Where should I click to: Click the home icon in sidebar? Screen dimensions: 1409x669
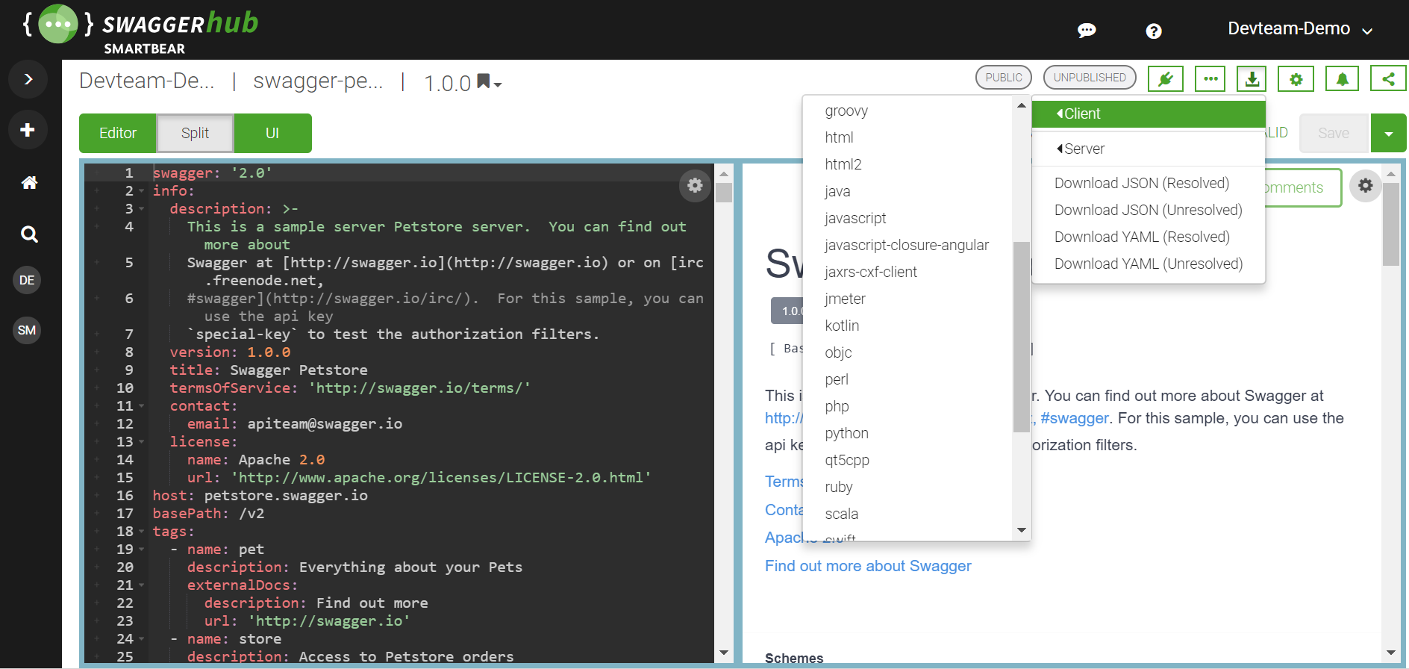pyautogui.click(x=28, y=182)
